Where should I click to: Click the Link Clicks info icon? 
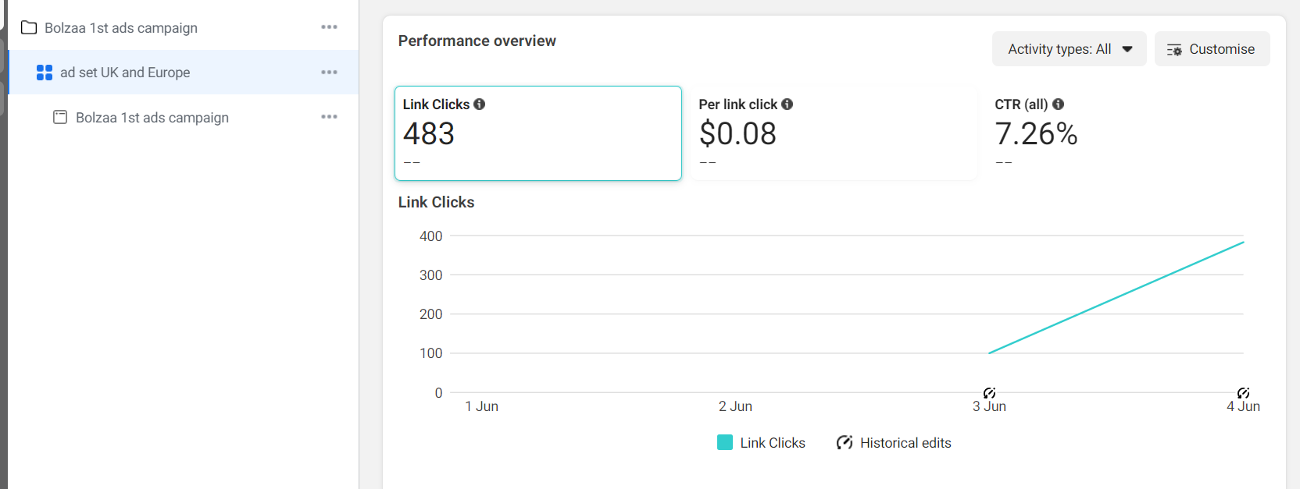[480, 104]
